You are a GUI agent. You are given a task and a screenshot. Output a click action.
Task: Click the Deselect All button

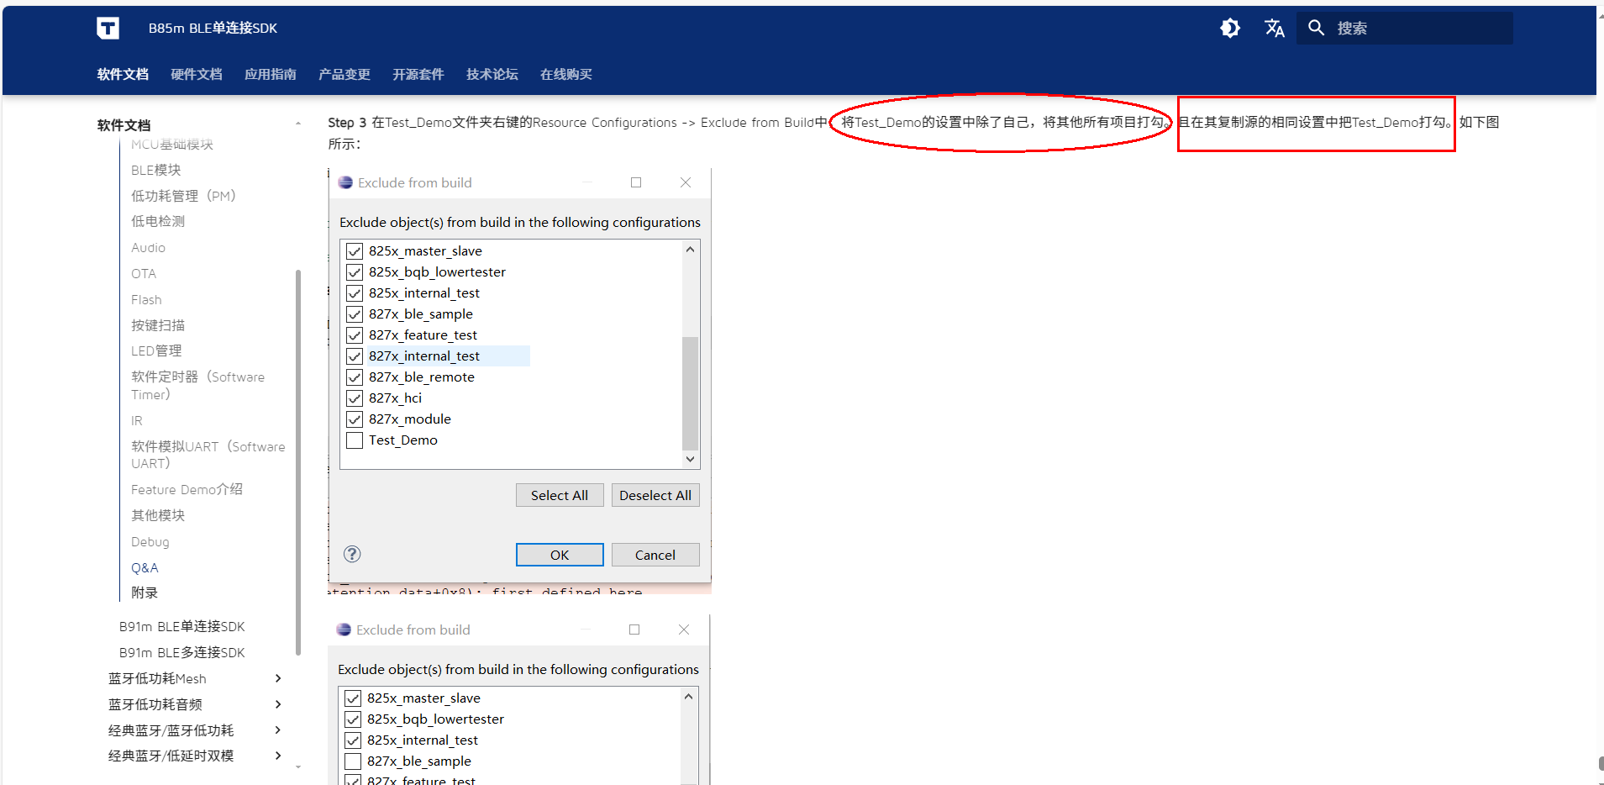(655, 495)
